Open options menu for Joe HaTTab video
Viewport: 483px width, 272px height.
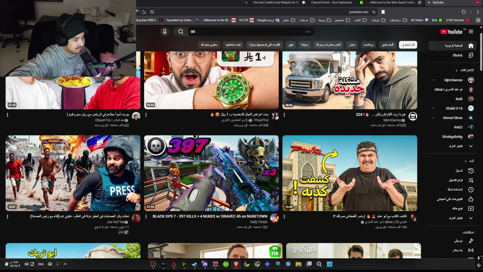[x=8, y=217]
